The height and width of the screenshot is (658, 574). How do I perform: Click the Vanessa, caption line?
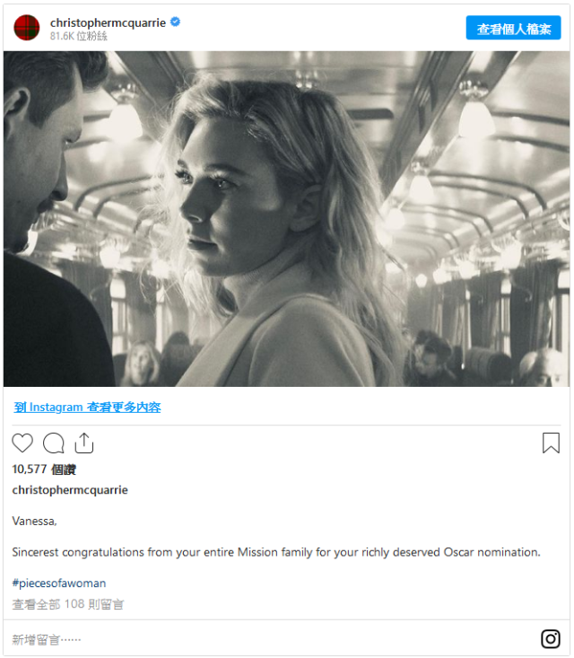tap(34, 521)
